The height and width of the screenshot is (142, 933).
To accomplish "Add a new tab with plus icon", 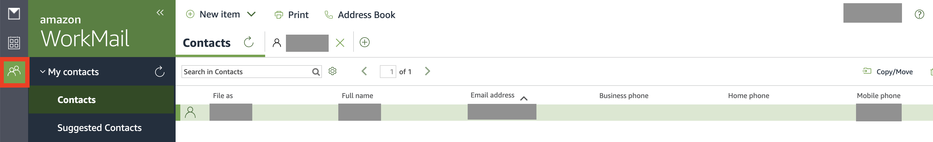I will click(364, 42).
